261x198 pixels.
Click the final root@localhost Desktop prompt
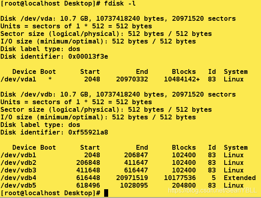[x=50, y=193]
